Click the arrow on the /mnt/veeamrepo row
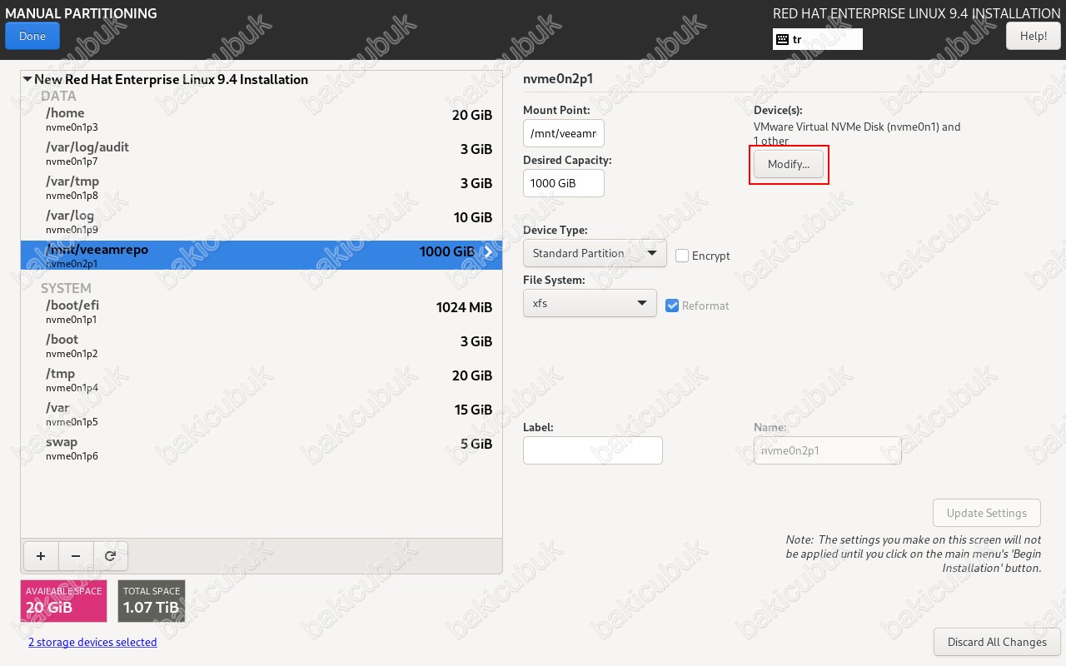 click(x=488, y=252)
